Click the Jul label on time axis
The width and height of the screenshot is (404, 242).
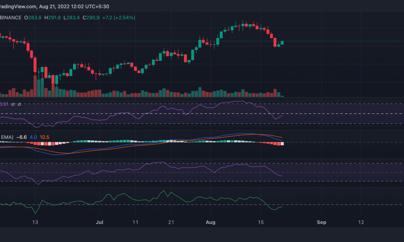point(99,222)
